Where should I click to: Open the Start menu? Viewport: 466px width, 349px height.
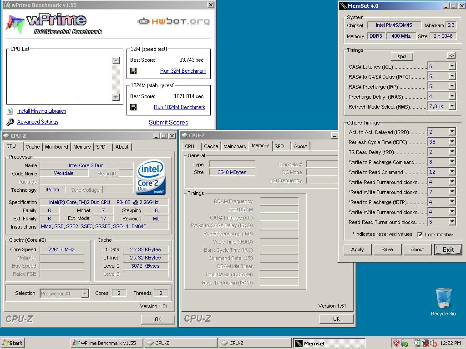pos(12,343)
